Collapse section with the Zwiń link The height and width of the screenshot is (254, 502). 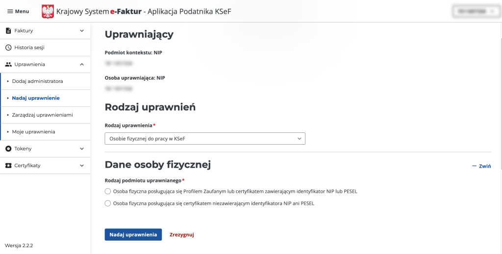click(x=481, y=166)
